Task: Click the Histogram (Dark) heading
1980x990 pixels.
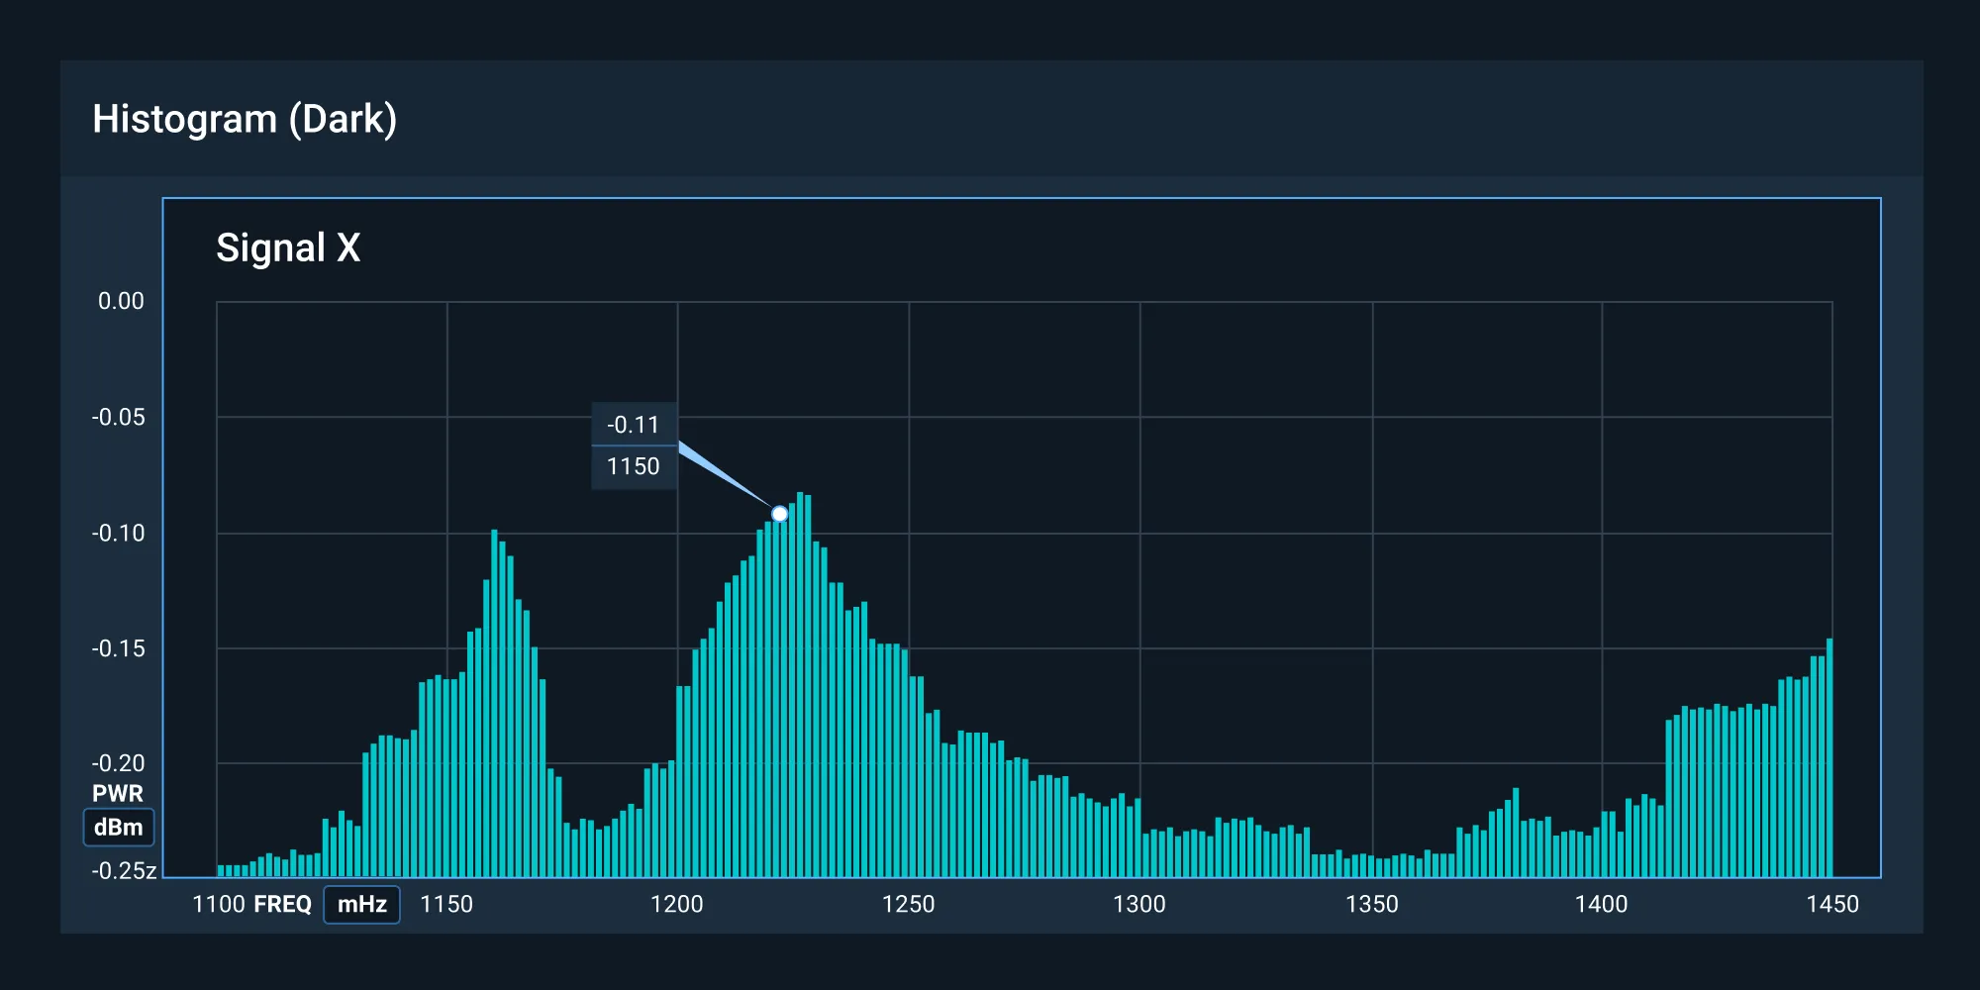Action: (245, 119)
